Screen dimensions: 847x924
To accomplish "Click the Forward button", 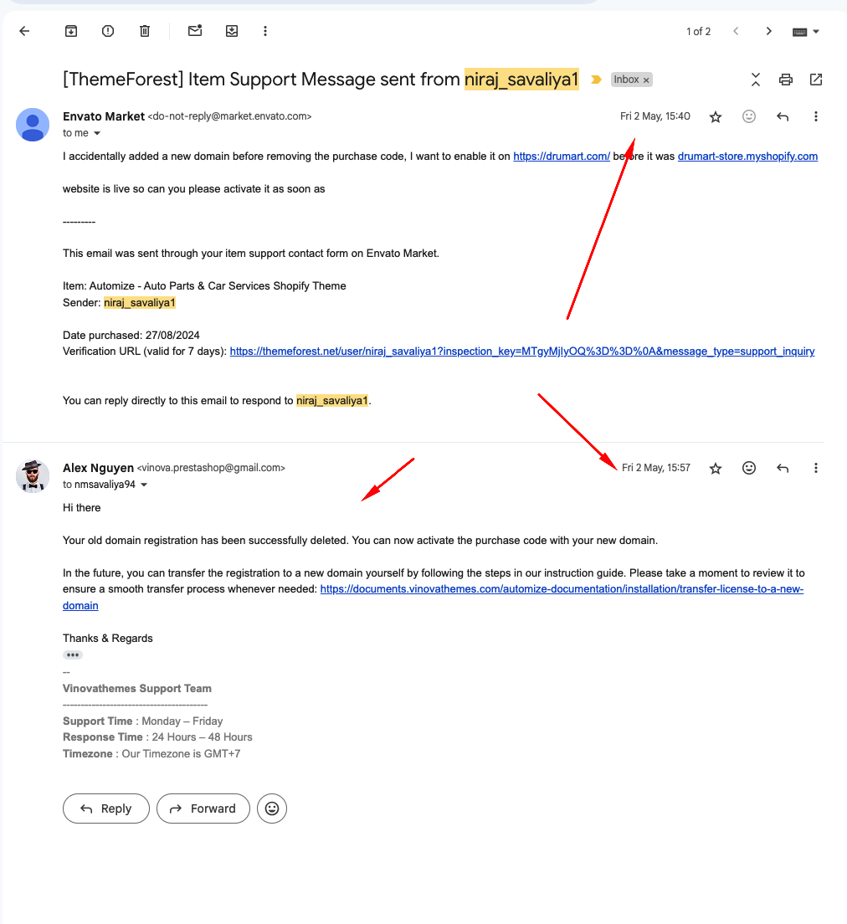I will click(x=203, y=808).
